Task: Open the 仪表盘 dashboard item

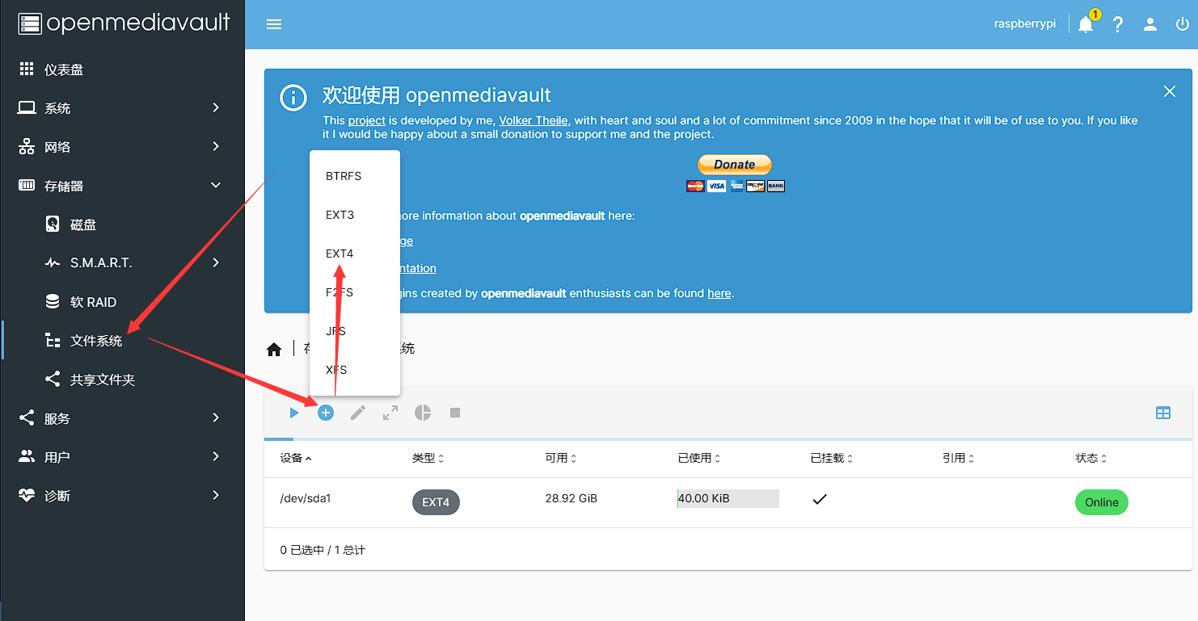Action: coord(122,69)
